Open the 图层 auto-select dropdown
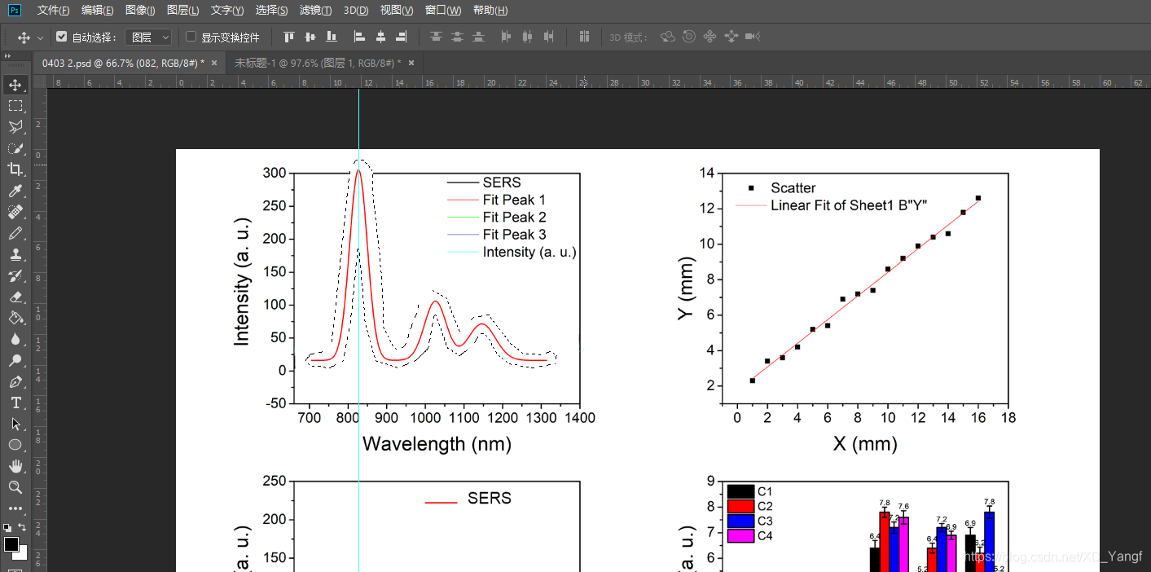This screenshot has width=1151, height=572. point(150,37)
